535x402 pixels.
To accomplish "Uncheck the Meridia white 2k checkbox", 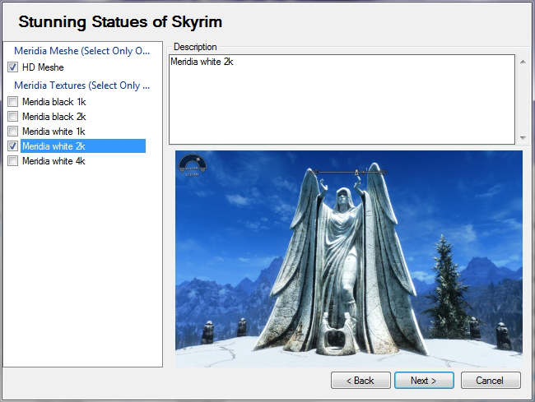I will [12, 146].
